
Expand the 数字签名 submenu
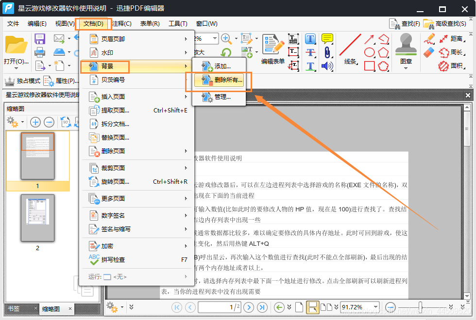point(137,215)
